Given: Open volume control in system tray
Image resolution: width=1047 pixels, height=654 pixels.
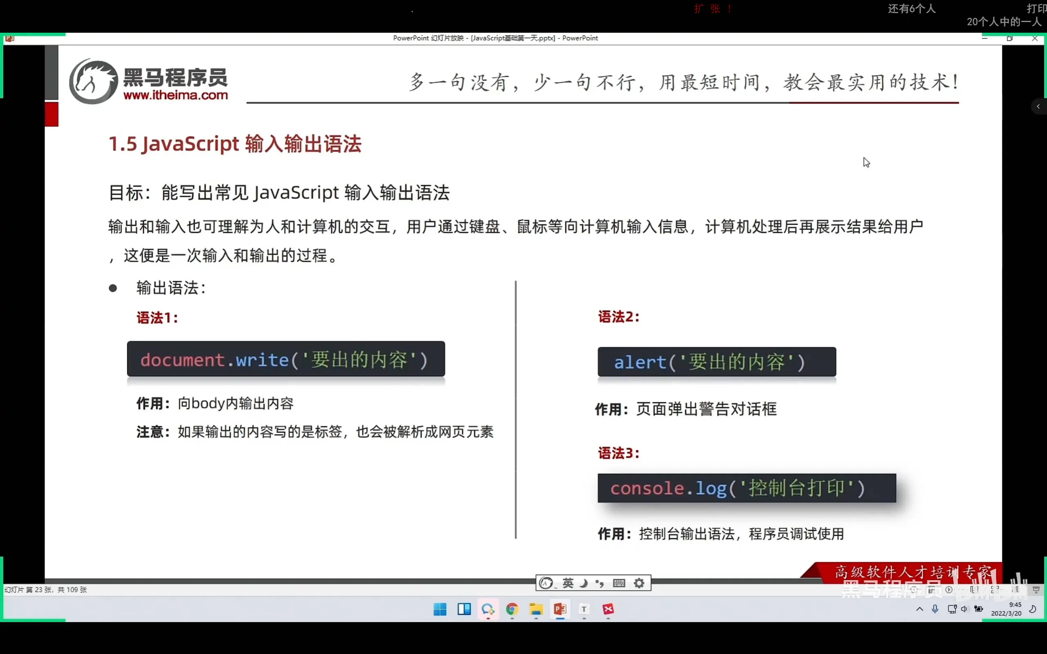Looking at the screenshot, I should (964, 609).
